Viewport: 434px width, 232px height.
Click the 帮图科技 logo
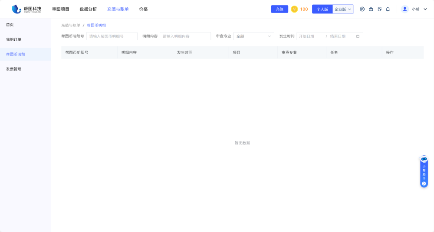click(x=26, y=9)
